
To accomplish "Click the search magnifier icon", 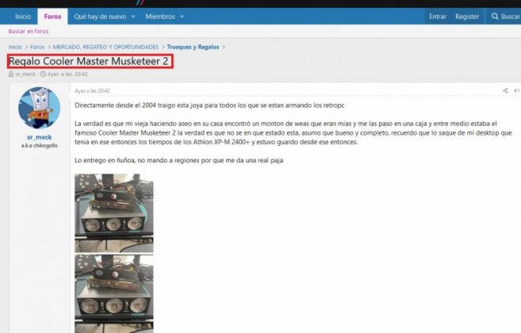I will 495,16.
